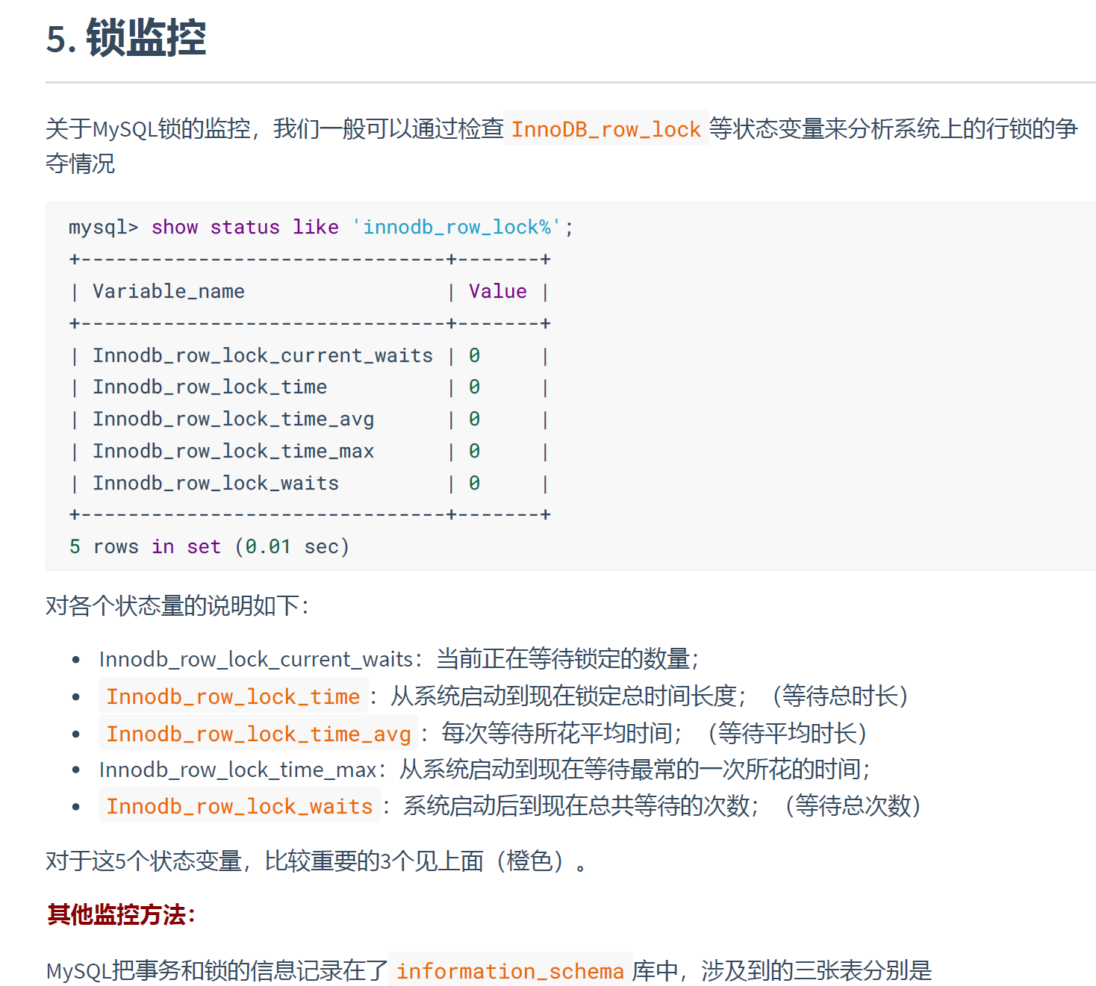
Task: Click the table row 'Innodb_row_lock_time_avg' in code block
Action: click(x=310, y=419)
